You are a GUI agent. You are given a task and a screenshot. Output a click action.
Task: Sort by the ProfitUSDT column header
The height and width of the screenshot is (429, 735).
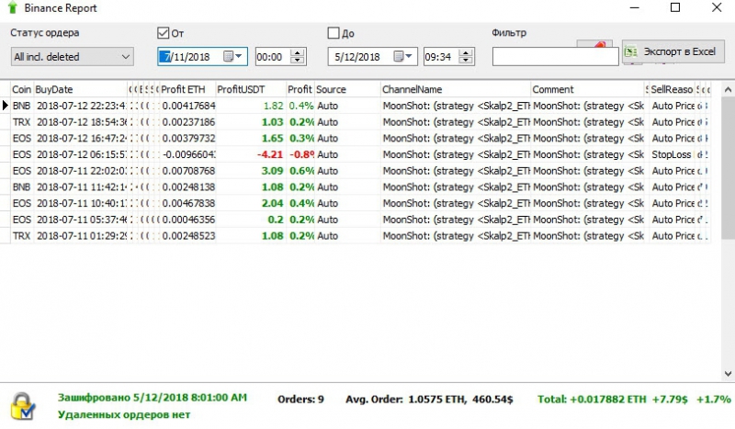[x=251, y=89]
